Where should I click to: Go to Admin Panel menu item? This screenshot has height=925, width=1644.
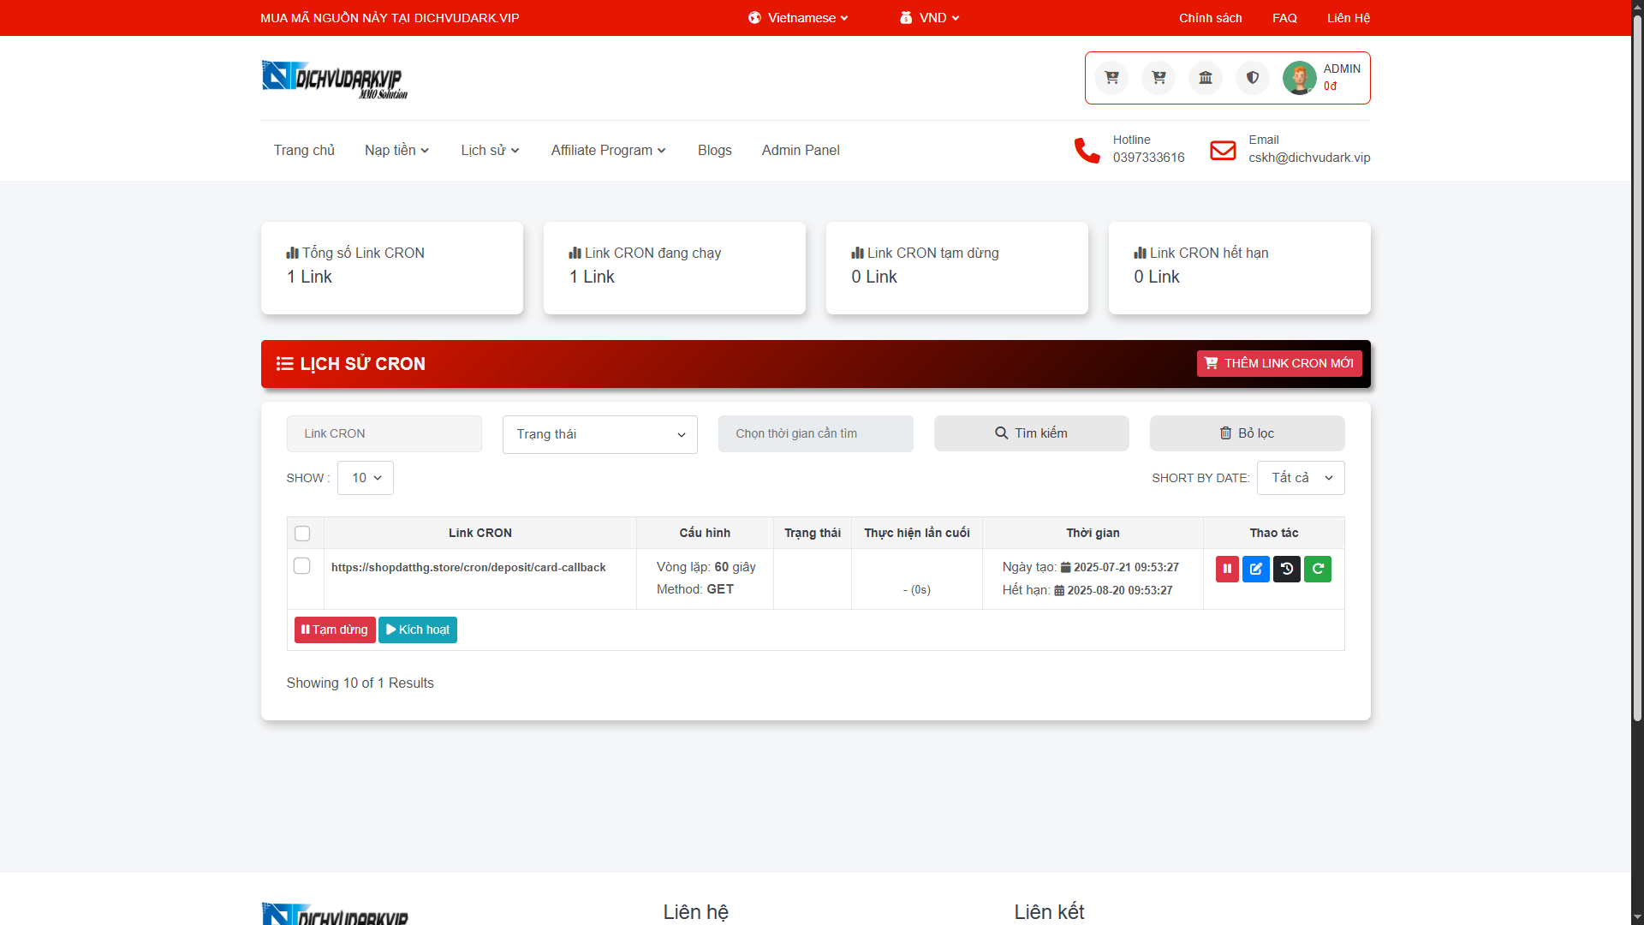point(800,150)
